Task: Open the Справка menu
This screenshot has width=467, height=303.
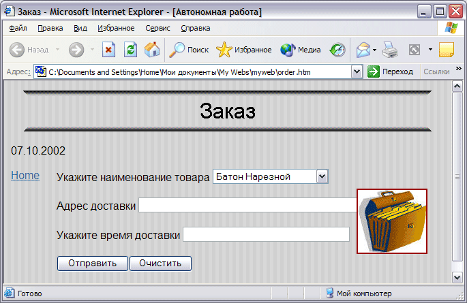Action: [196, 28]
